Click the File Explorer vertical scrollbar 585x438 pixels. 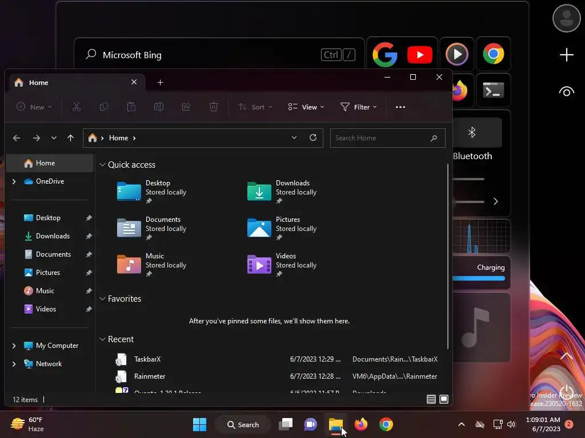click(447, 256)
